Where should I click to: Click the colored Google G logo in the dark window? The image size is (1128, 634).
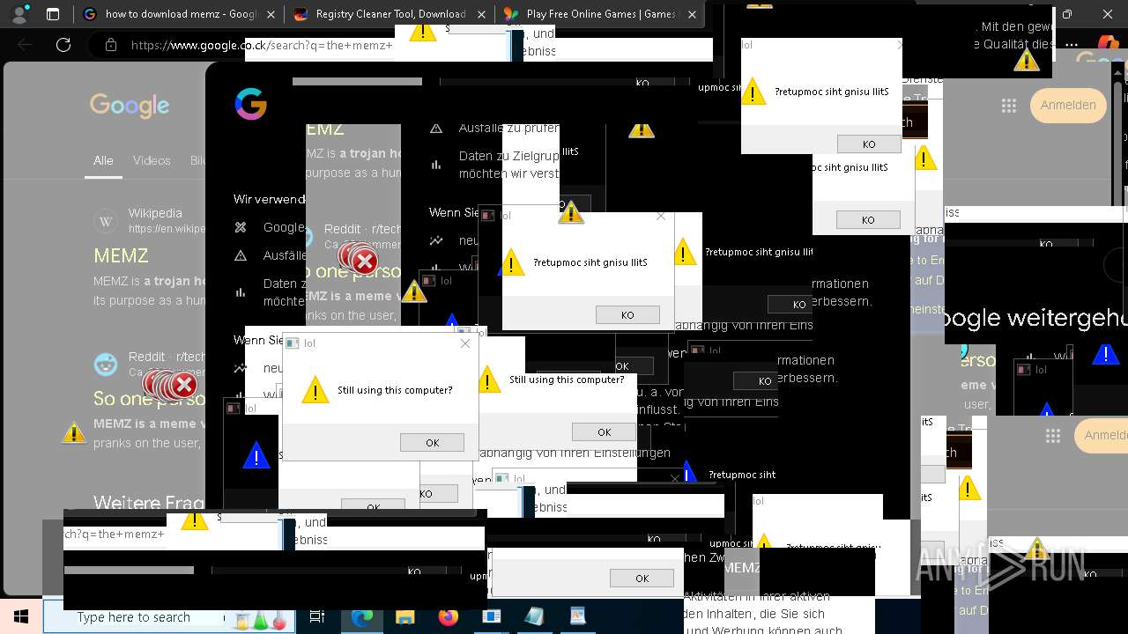pos(251,104)
